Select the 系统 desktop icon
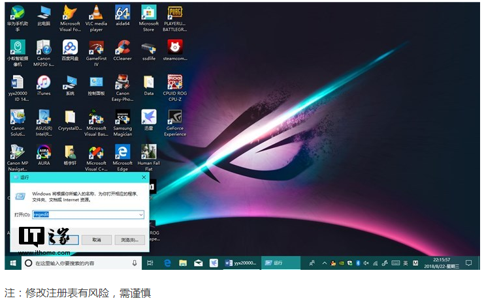484x307 pixels. coord(70,85)
